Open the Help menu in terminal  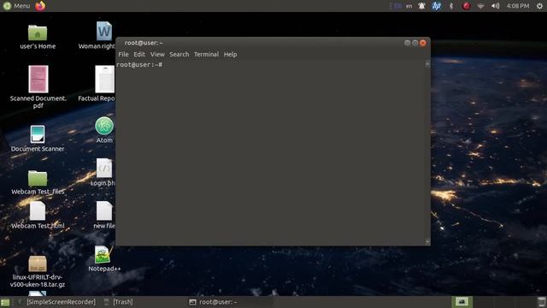point(230,55)
